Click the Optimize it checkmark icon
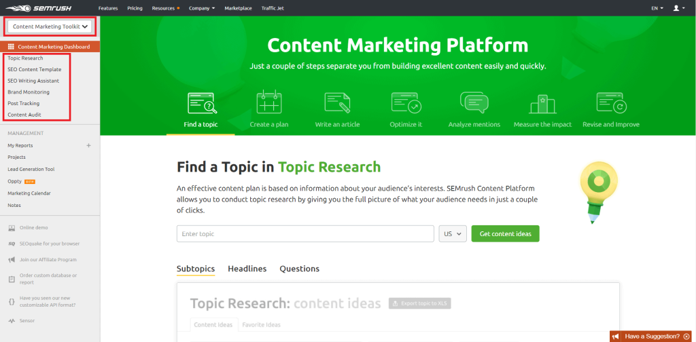The image size is (696, 342). (406, 102)
